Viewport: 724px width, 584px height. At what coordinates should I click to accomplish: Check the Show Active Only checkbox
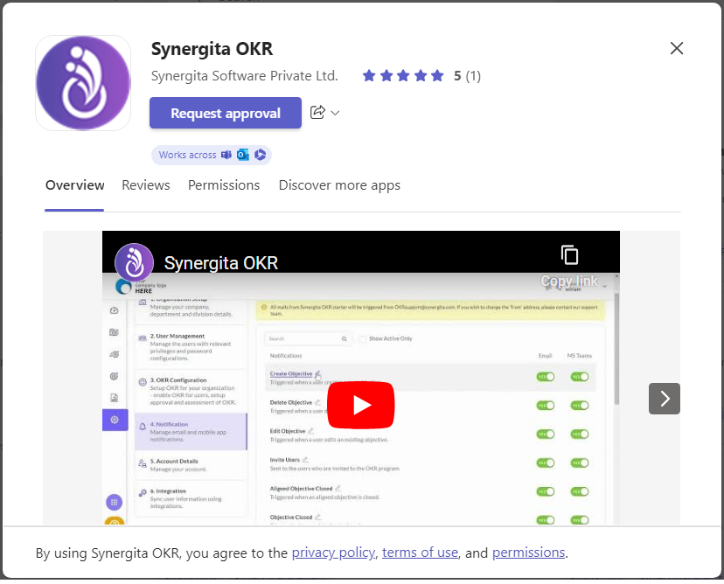pyautogui.click(x=363, y=339)
